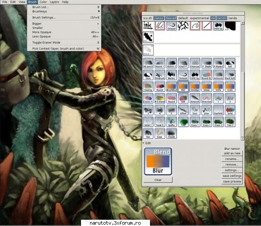Choose Brush List... menu entry

coord(64,7)
